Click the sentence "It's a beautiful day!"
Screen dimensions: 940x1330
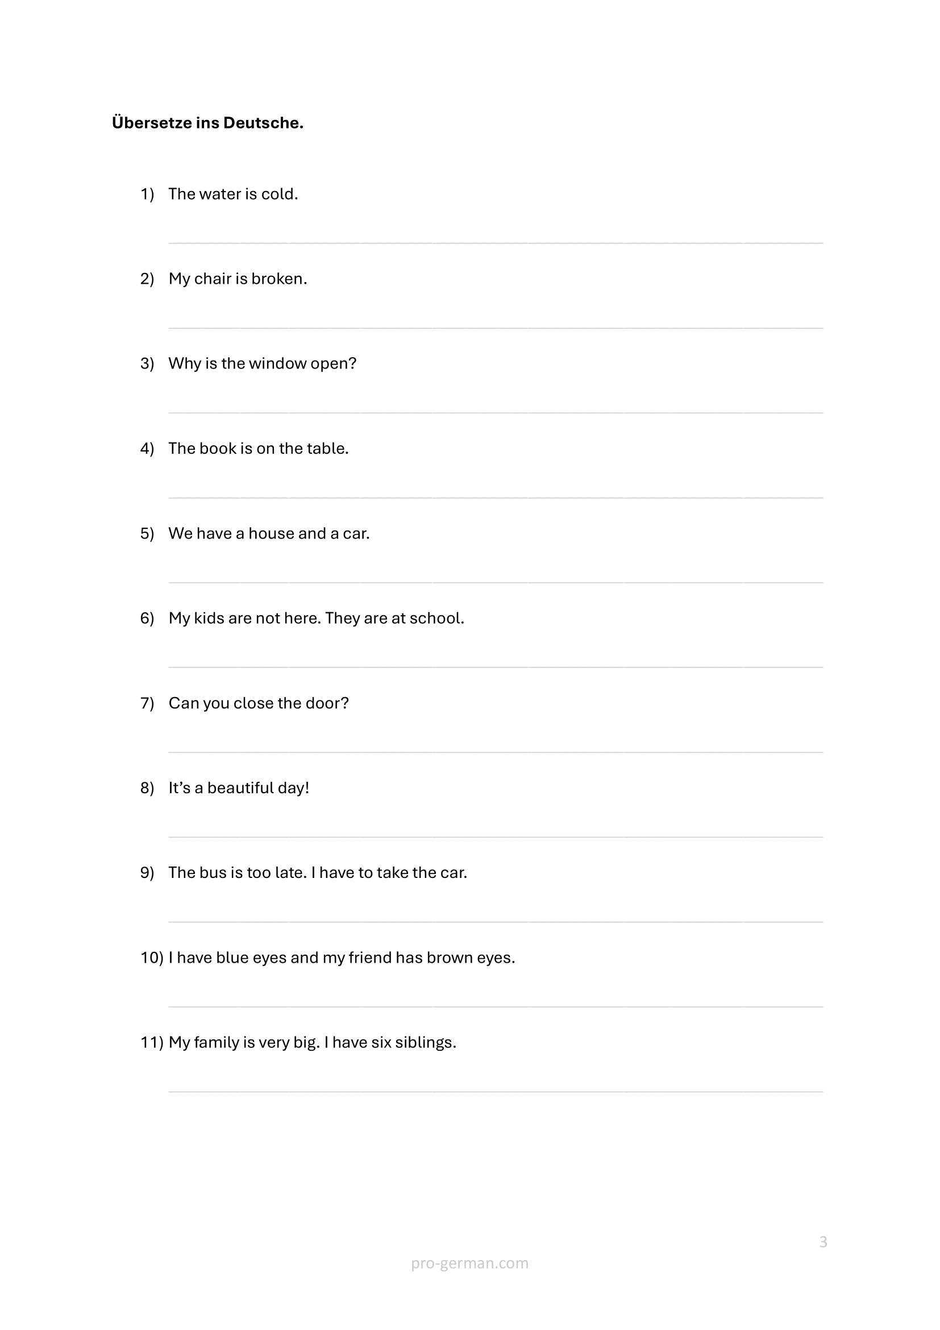point(239,788)
